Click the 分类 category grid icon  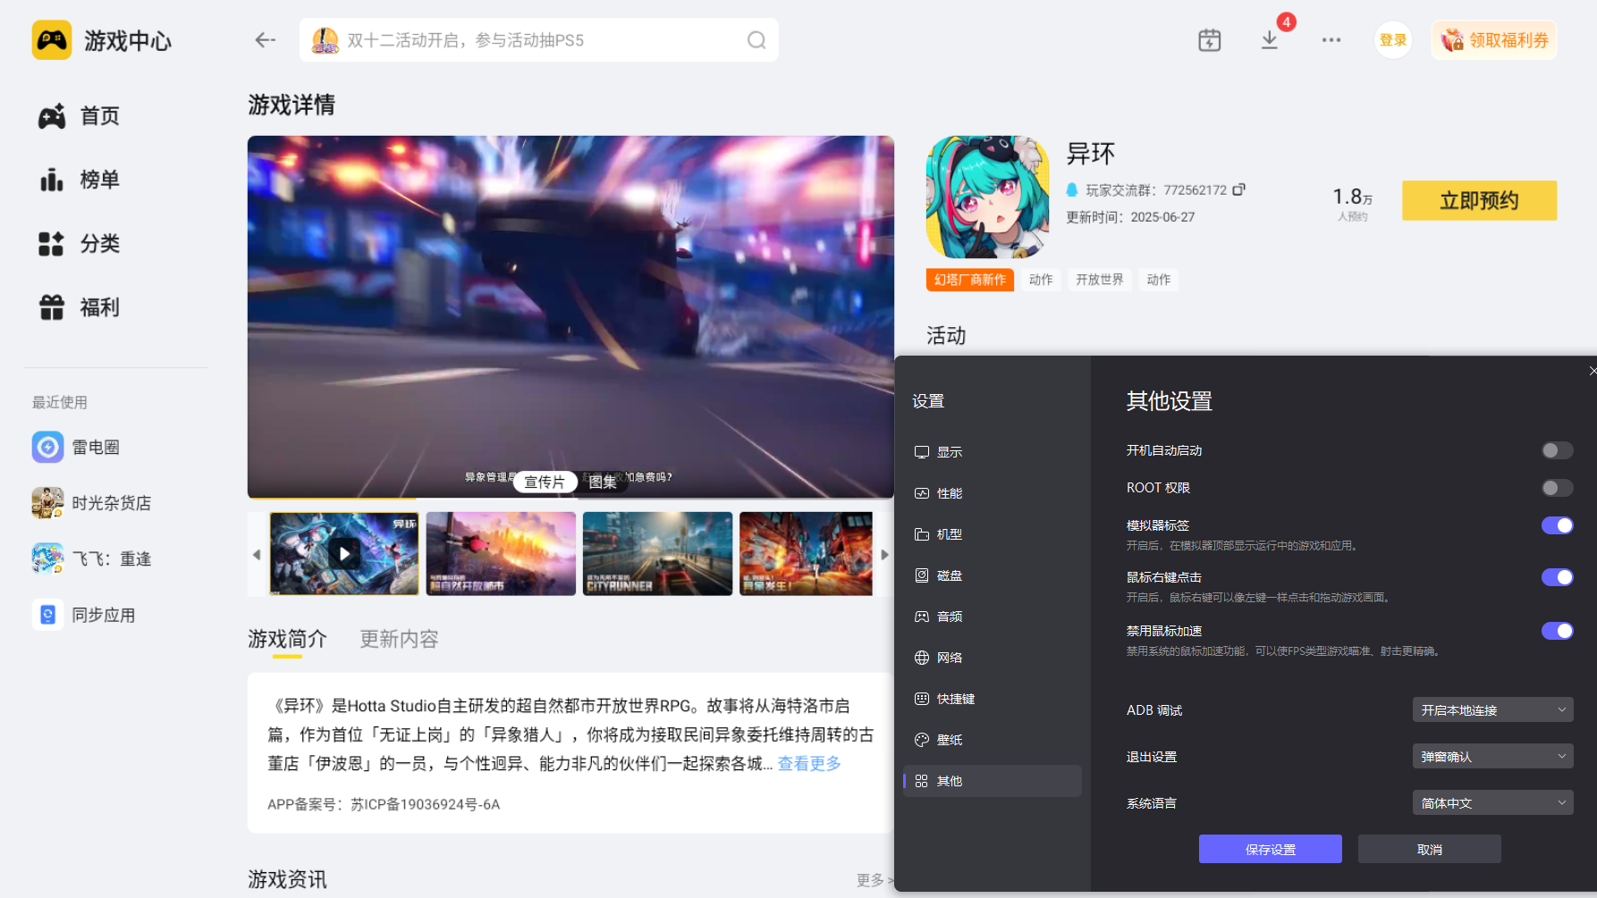pyautogui.click(x=52, y=244)
